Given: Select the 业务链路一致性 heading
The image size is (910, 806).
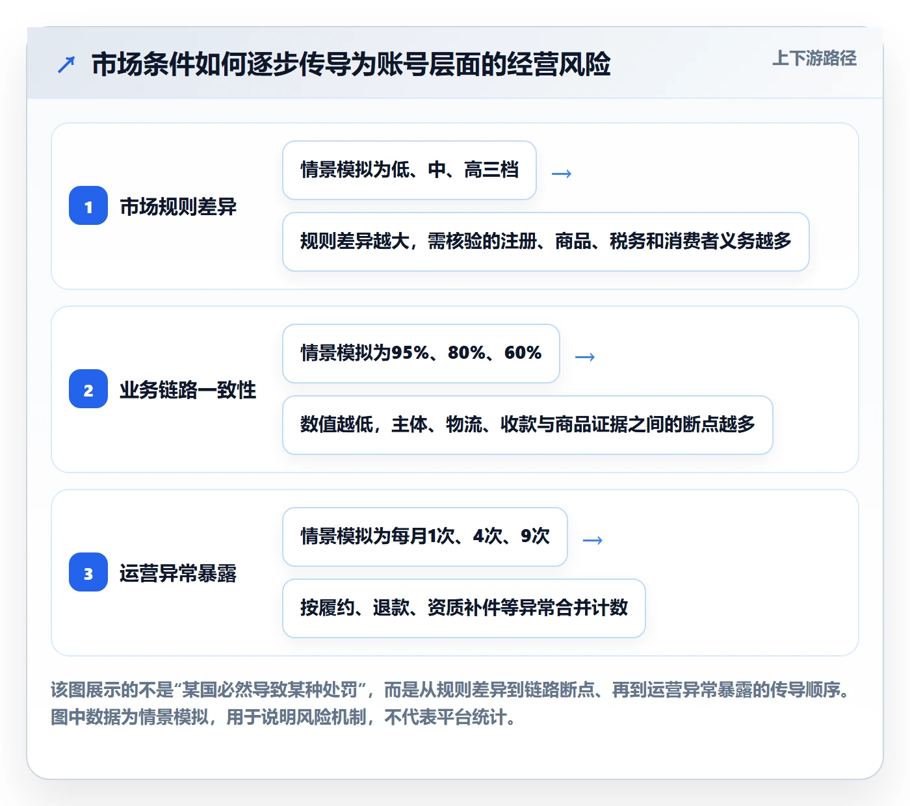Looking at the screenshot, I should [188, 390].
